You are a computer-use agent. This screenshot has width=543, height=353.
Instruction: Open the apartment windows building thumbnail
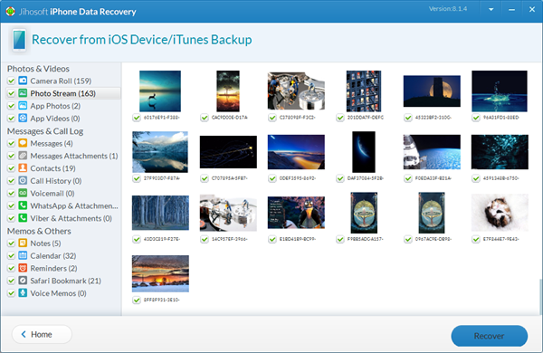(x=364, y=91)
